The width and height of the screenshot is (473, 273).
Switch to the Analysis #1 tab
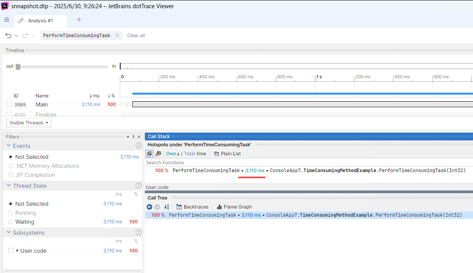(40, 21)
